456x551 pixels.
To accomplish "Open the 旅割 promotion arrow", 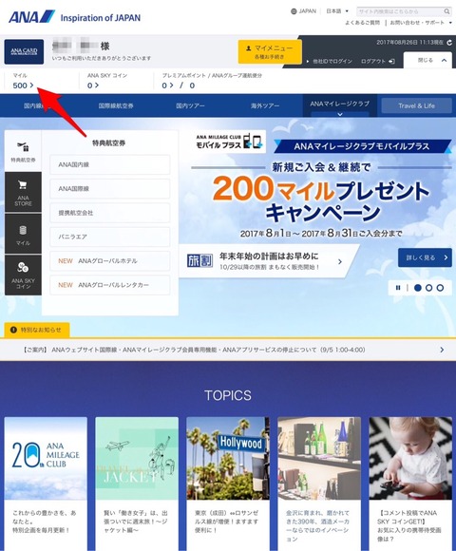I will 340,262.
